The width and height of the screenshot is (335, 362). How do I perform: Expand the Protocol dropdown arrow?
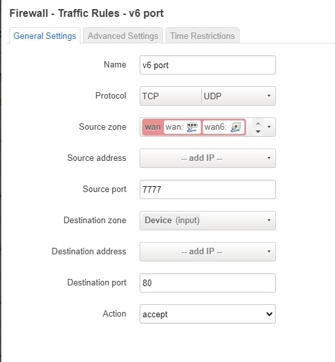(269, 96)
